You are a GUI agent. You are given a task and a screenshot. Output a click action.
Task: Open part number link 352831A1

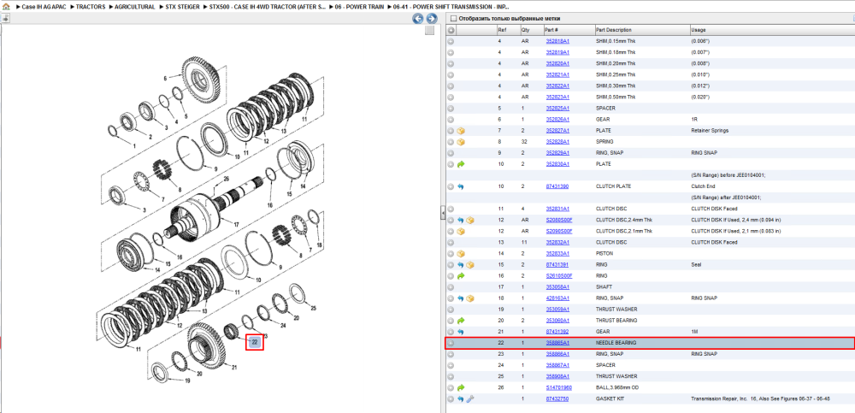pos(557,209)
